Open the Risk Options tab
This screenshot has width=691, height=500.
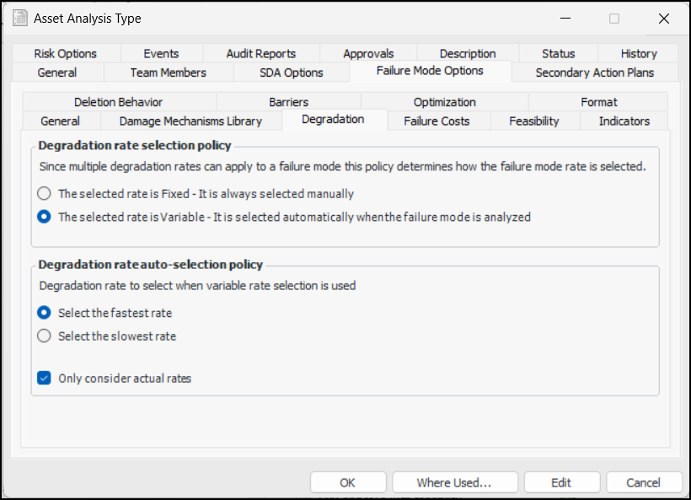pos(65,53)
